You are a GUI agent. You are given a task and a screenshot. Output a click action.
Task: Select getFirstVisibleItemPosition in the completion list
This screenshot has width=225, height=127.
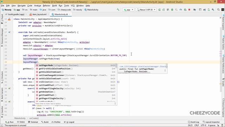tap(76, 69)
